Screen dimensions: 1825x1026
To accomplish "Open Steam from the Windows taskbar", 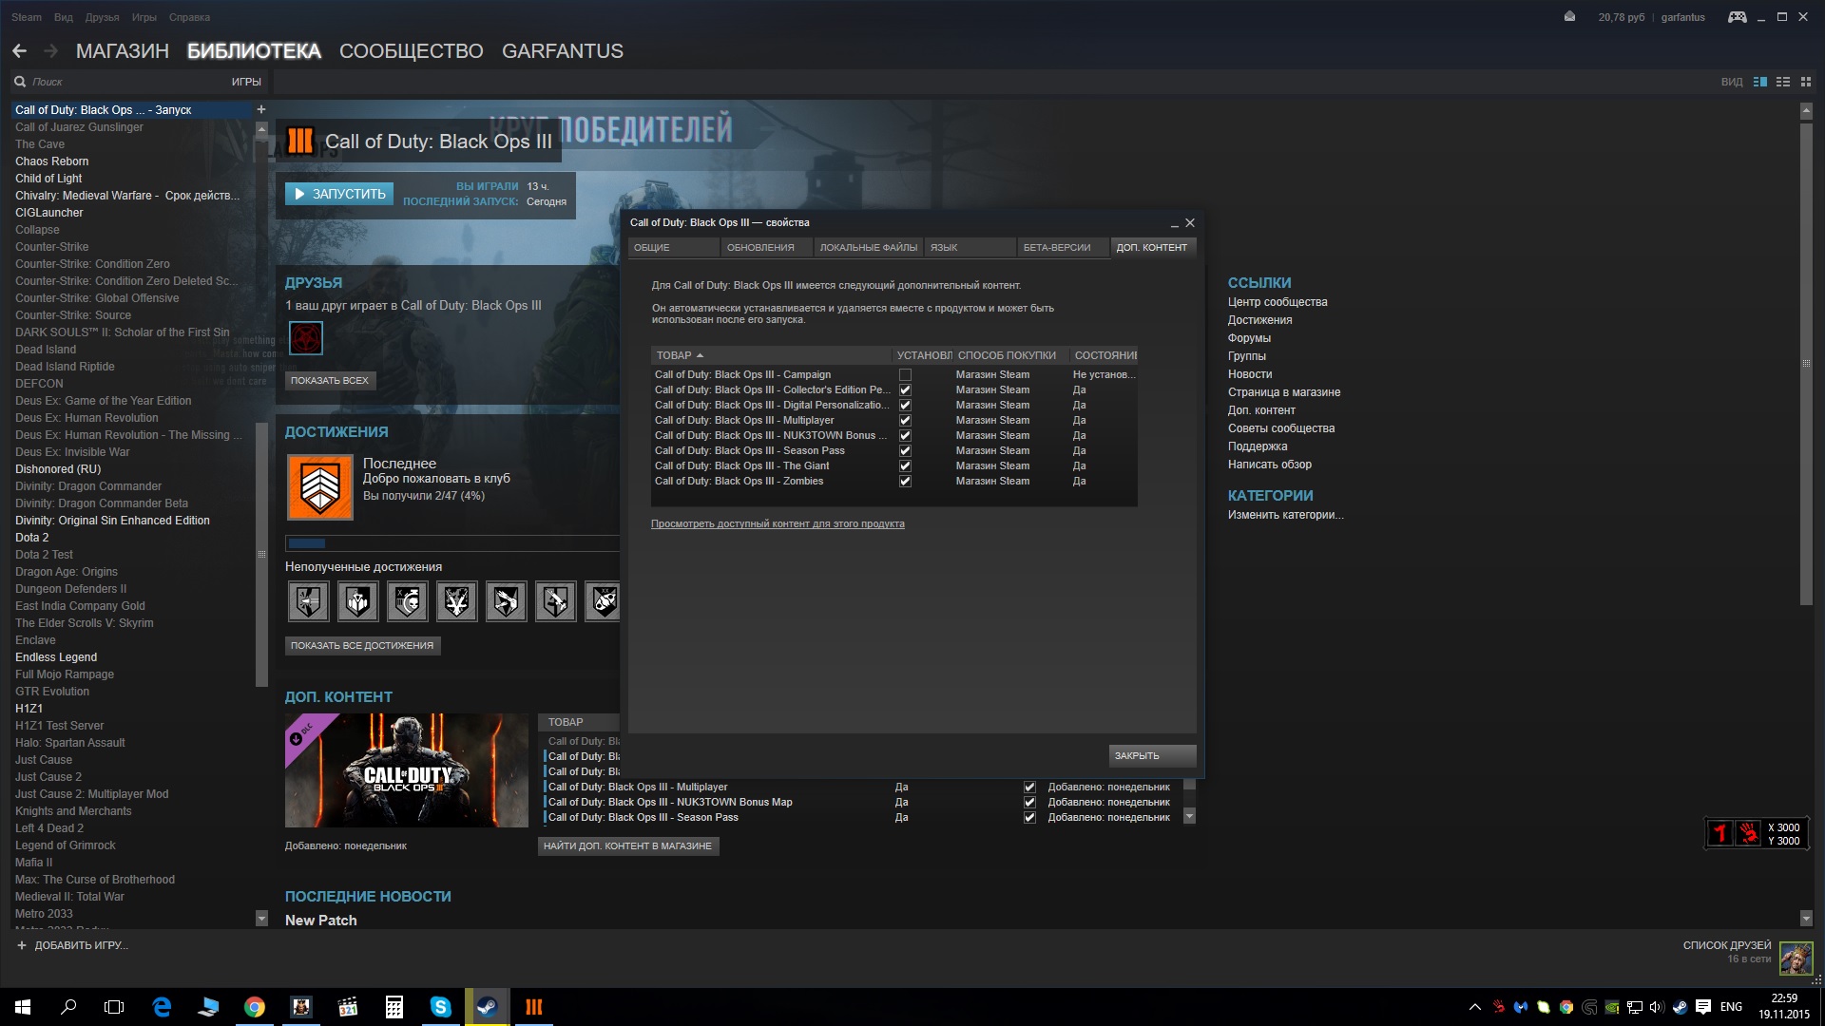I will coord(488,1007).
